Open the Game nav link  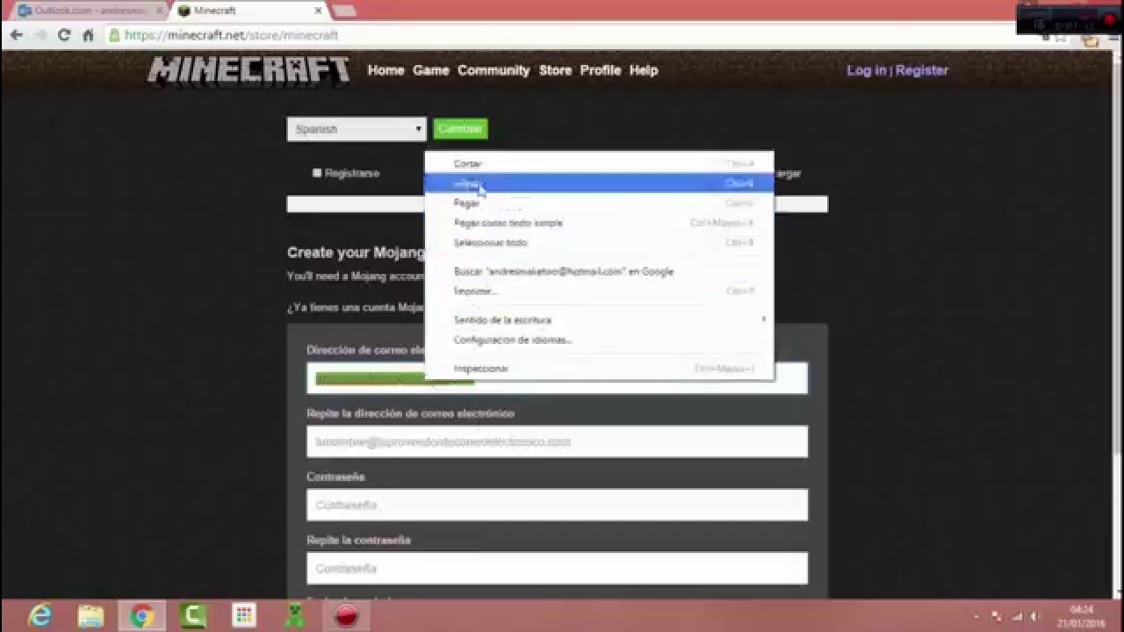tap(430, 70)
